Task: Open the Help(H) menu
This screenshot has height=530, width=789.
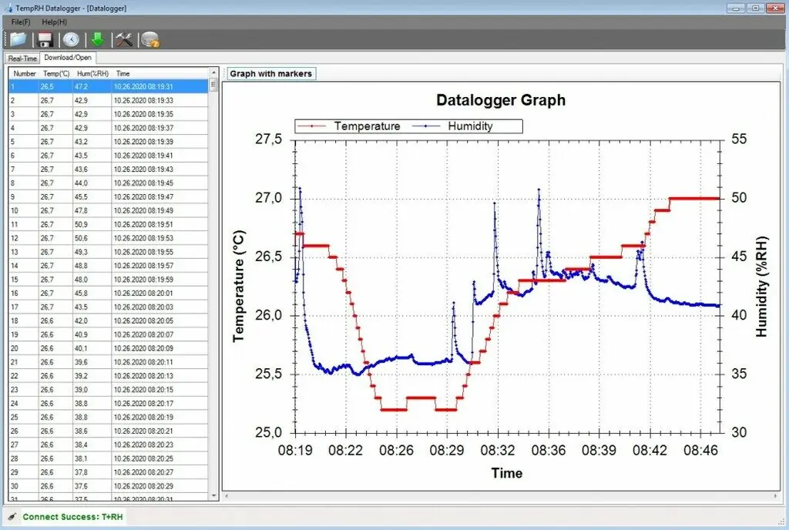Action: [54, 22]
